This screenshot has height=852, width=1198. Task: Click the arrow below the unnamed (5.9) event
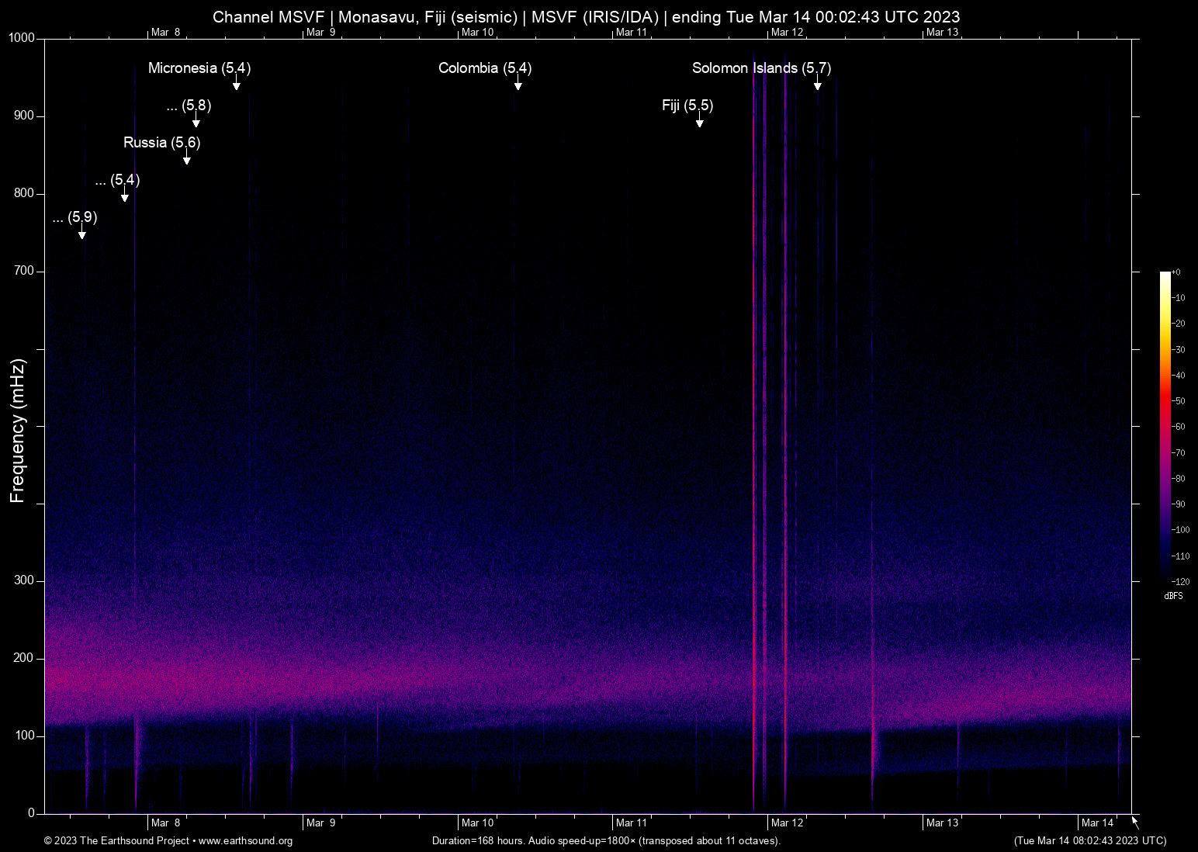(81, 234)
